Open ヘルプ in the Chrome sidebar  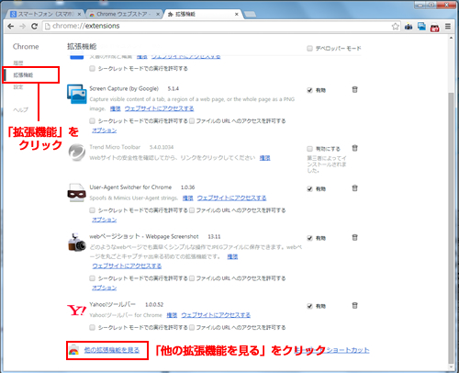tap(20, 109)
